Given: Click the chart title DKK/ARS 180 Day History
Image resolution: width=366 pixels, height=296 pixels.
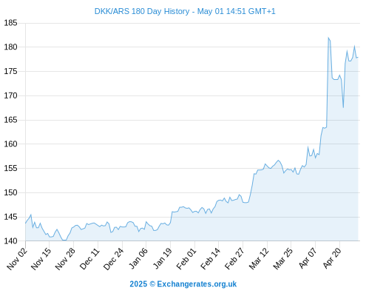Looking at the screenshot, I should [x=142, y=11].
